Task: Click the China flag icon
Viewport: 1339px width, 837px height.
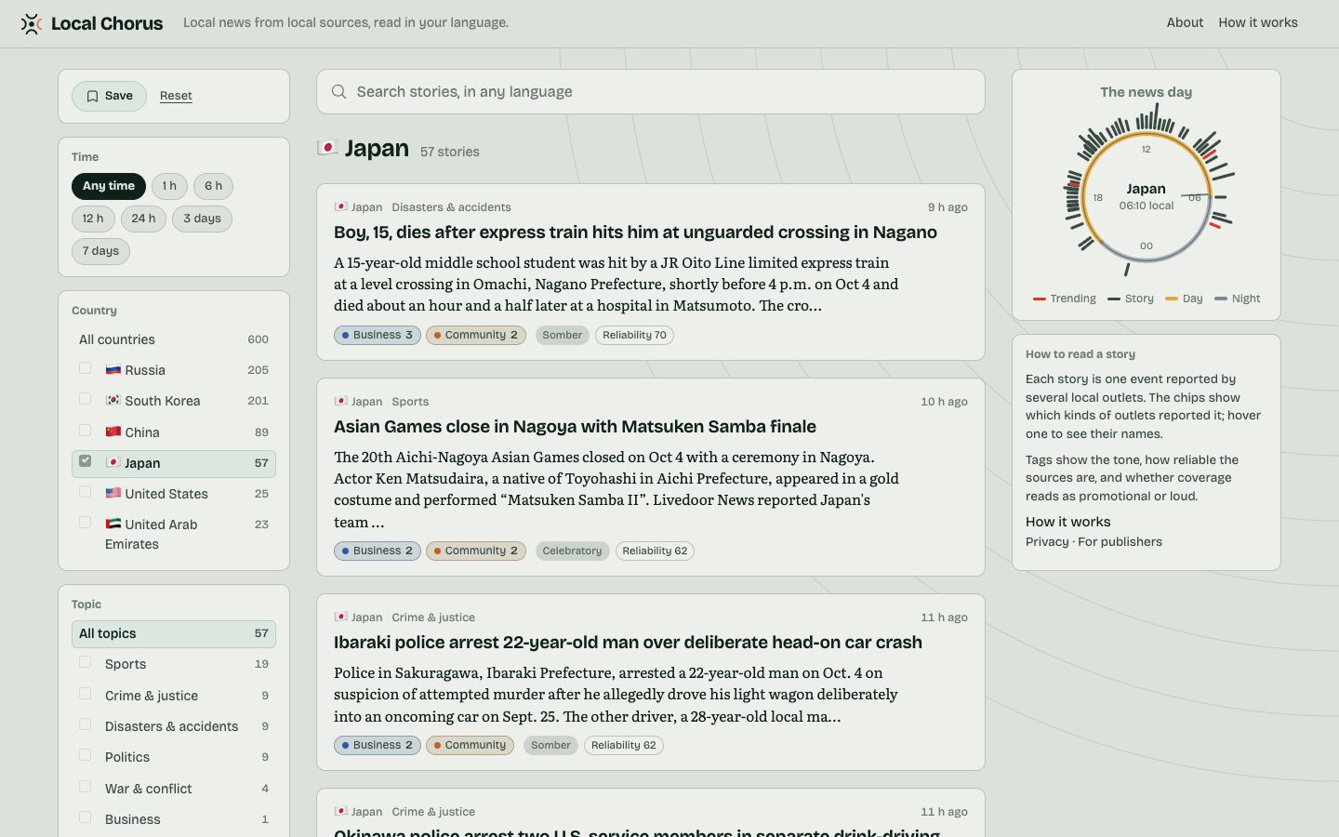Action: (x=113, y=432)
